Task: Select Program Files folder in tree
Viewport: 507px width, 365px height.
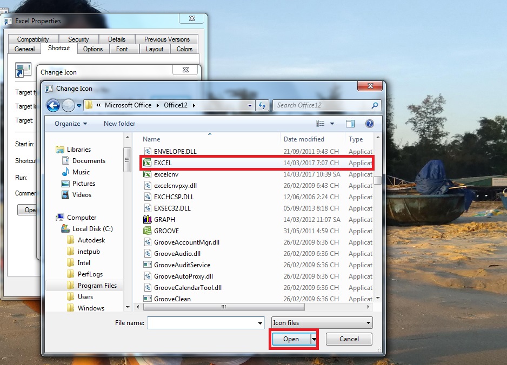Action: 97,285
